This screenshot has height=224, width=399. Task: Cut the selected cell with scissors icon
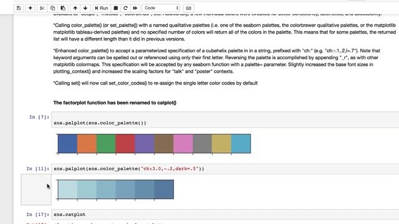coord(42,8)
